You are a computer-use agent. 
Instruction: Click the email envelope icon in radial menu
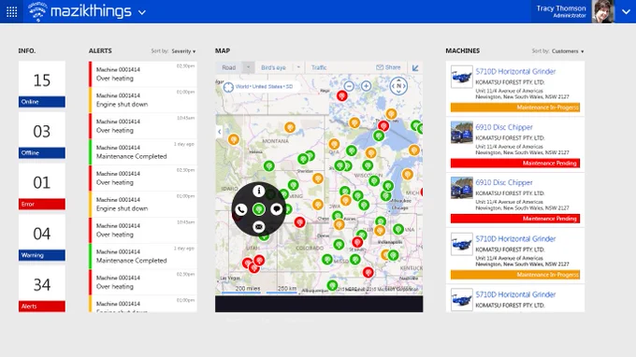pos(258,226)
